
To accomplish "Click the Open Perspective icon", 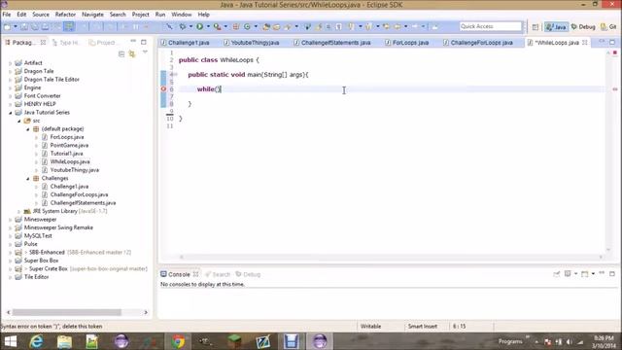I will [x=536, y=27].
